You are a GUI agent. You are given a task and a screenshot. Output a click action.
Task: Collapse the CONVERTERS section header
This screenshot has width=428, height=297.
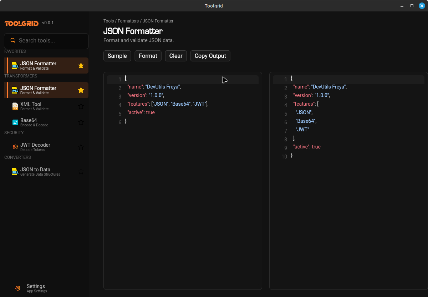pyautogui.click(x=17, y=157)
